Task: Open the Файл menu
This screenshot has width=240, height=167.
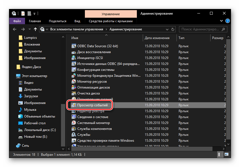Action: [x=17, y=21]
